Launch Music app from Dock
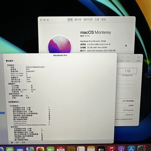 (x=111, y=149)
